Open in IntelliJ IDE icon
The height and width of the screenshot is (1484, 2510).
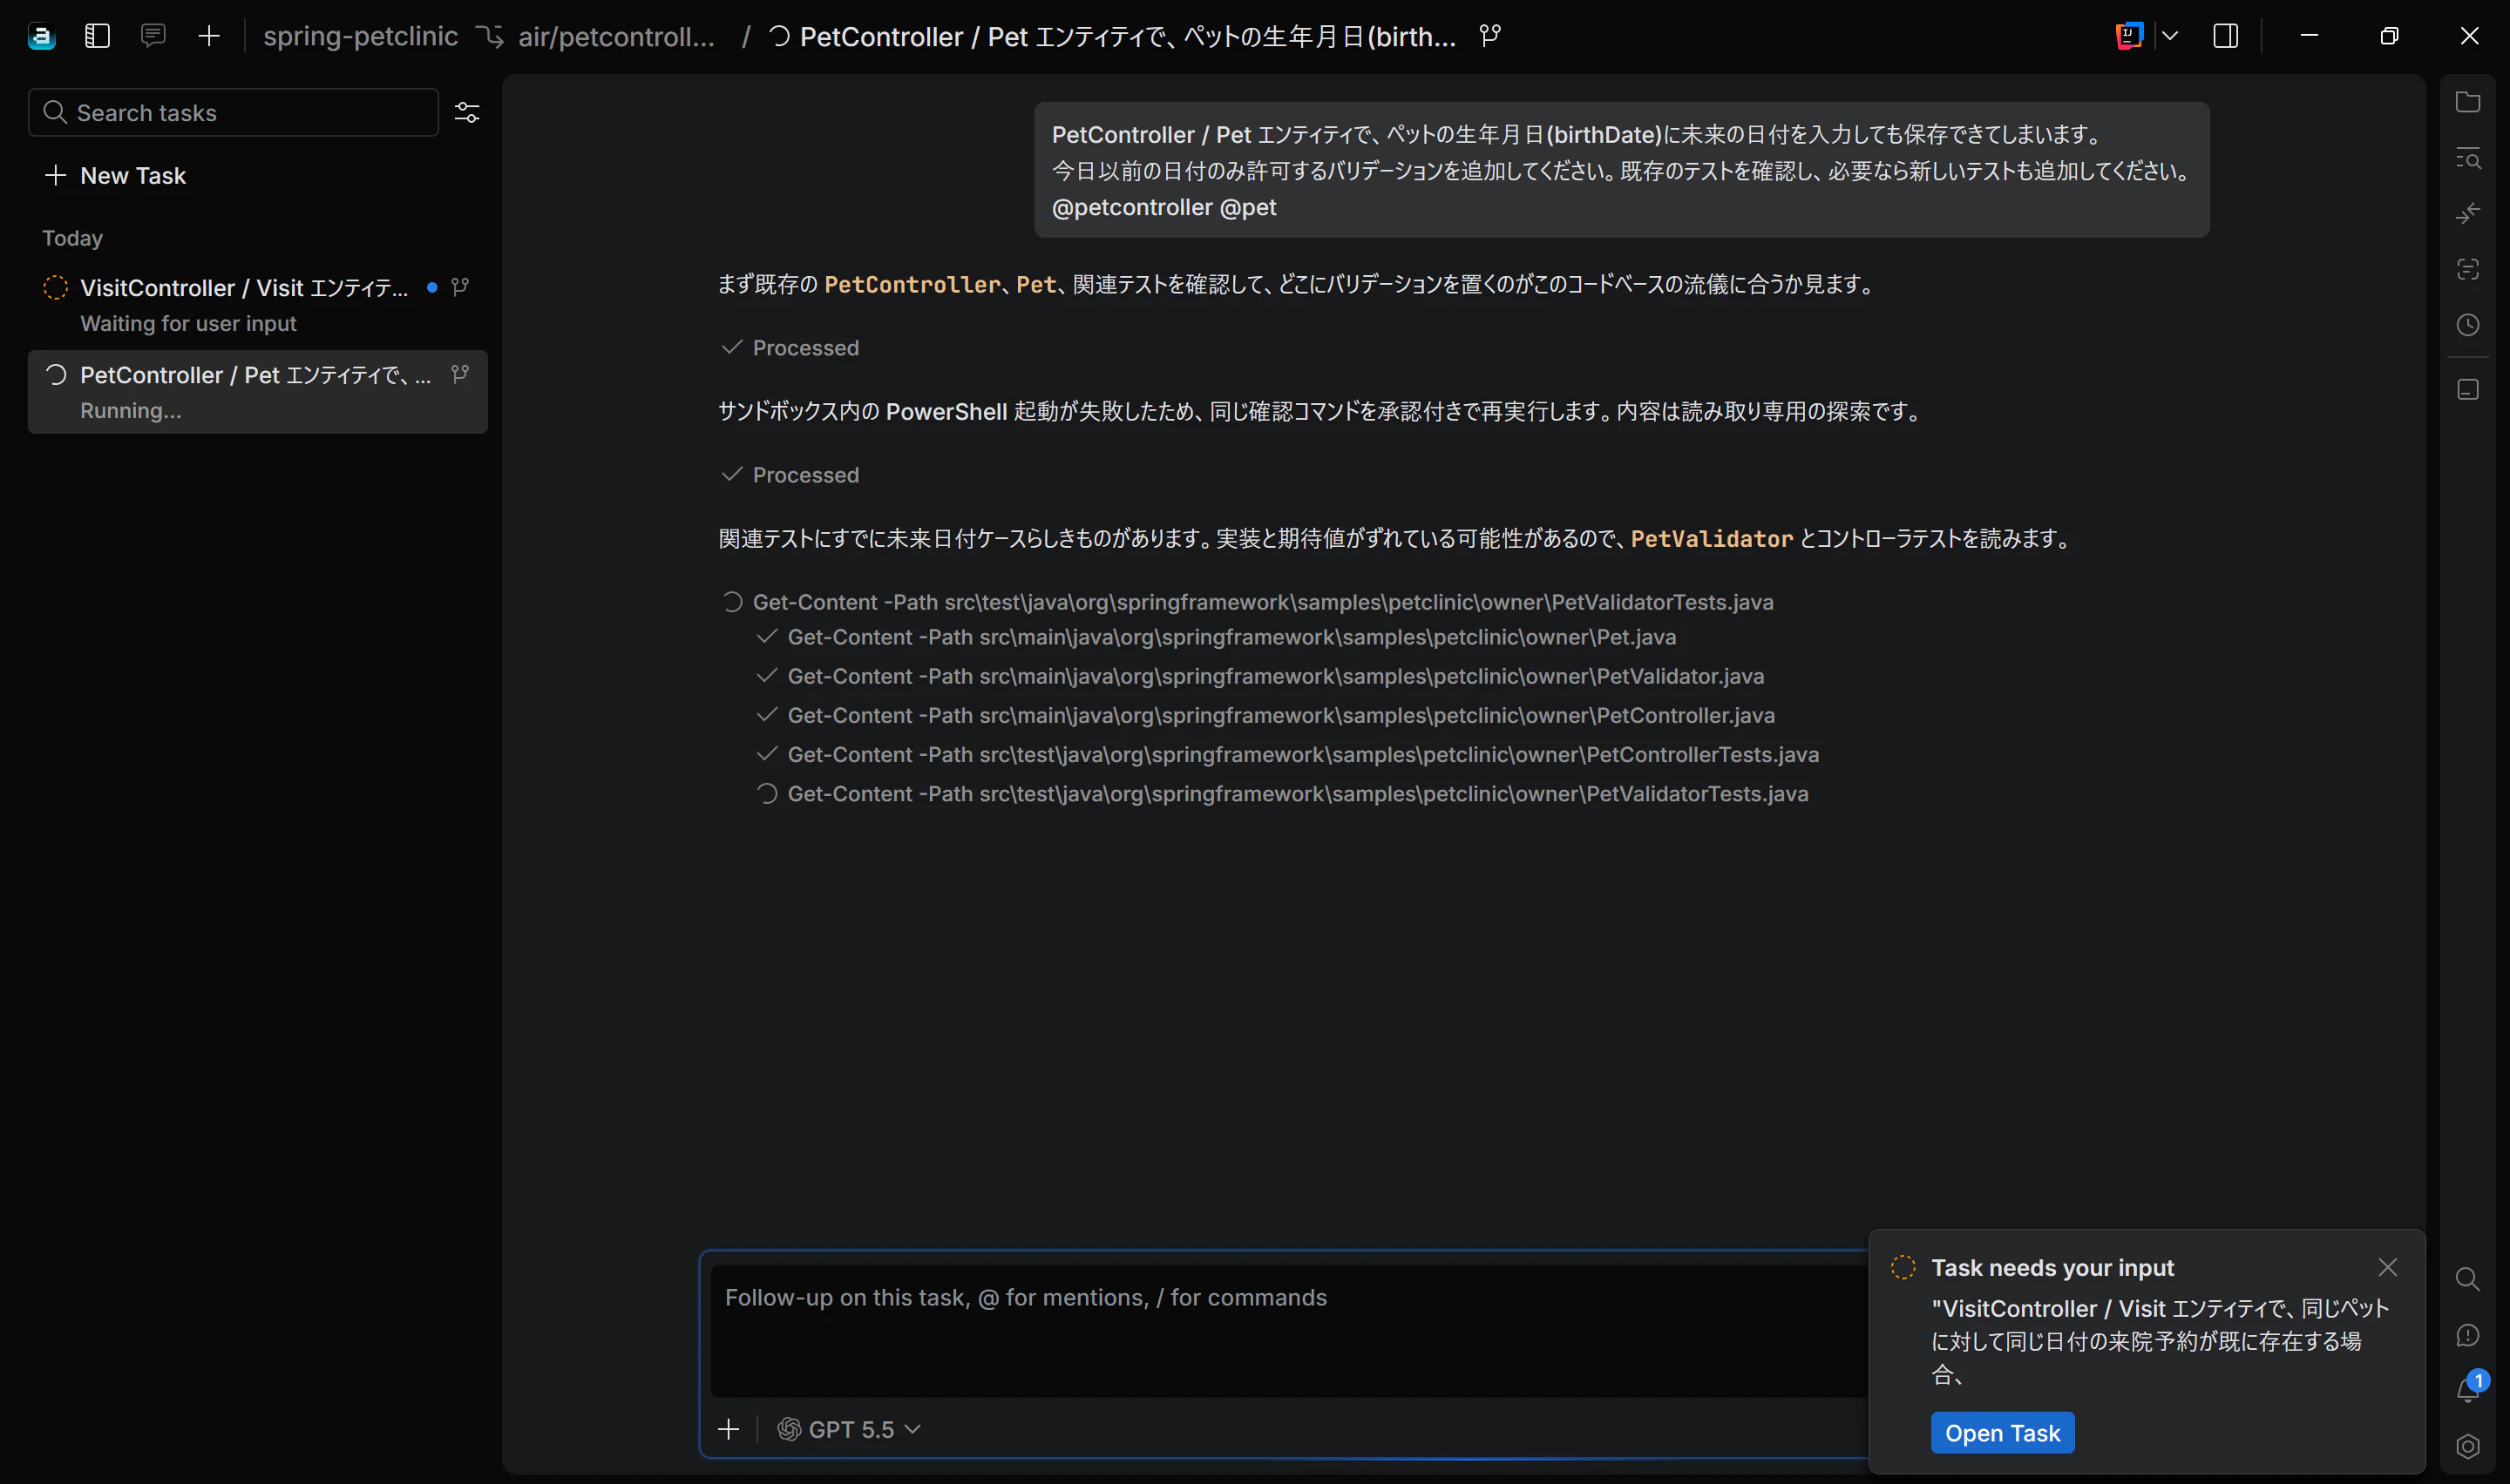2129,36
